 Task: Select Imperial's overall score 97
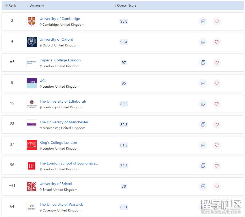click(x=124, y=63)
